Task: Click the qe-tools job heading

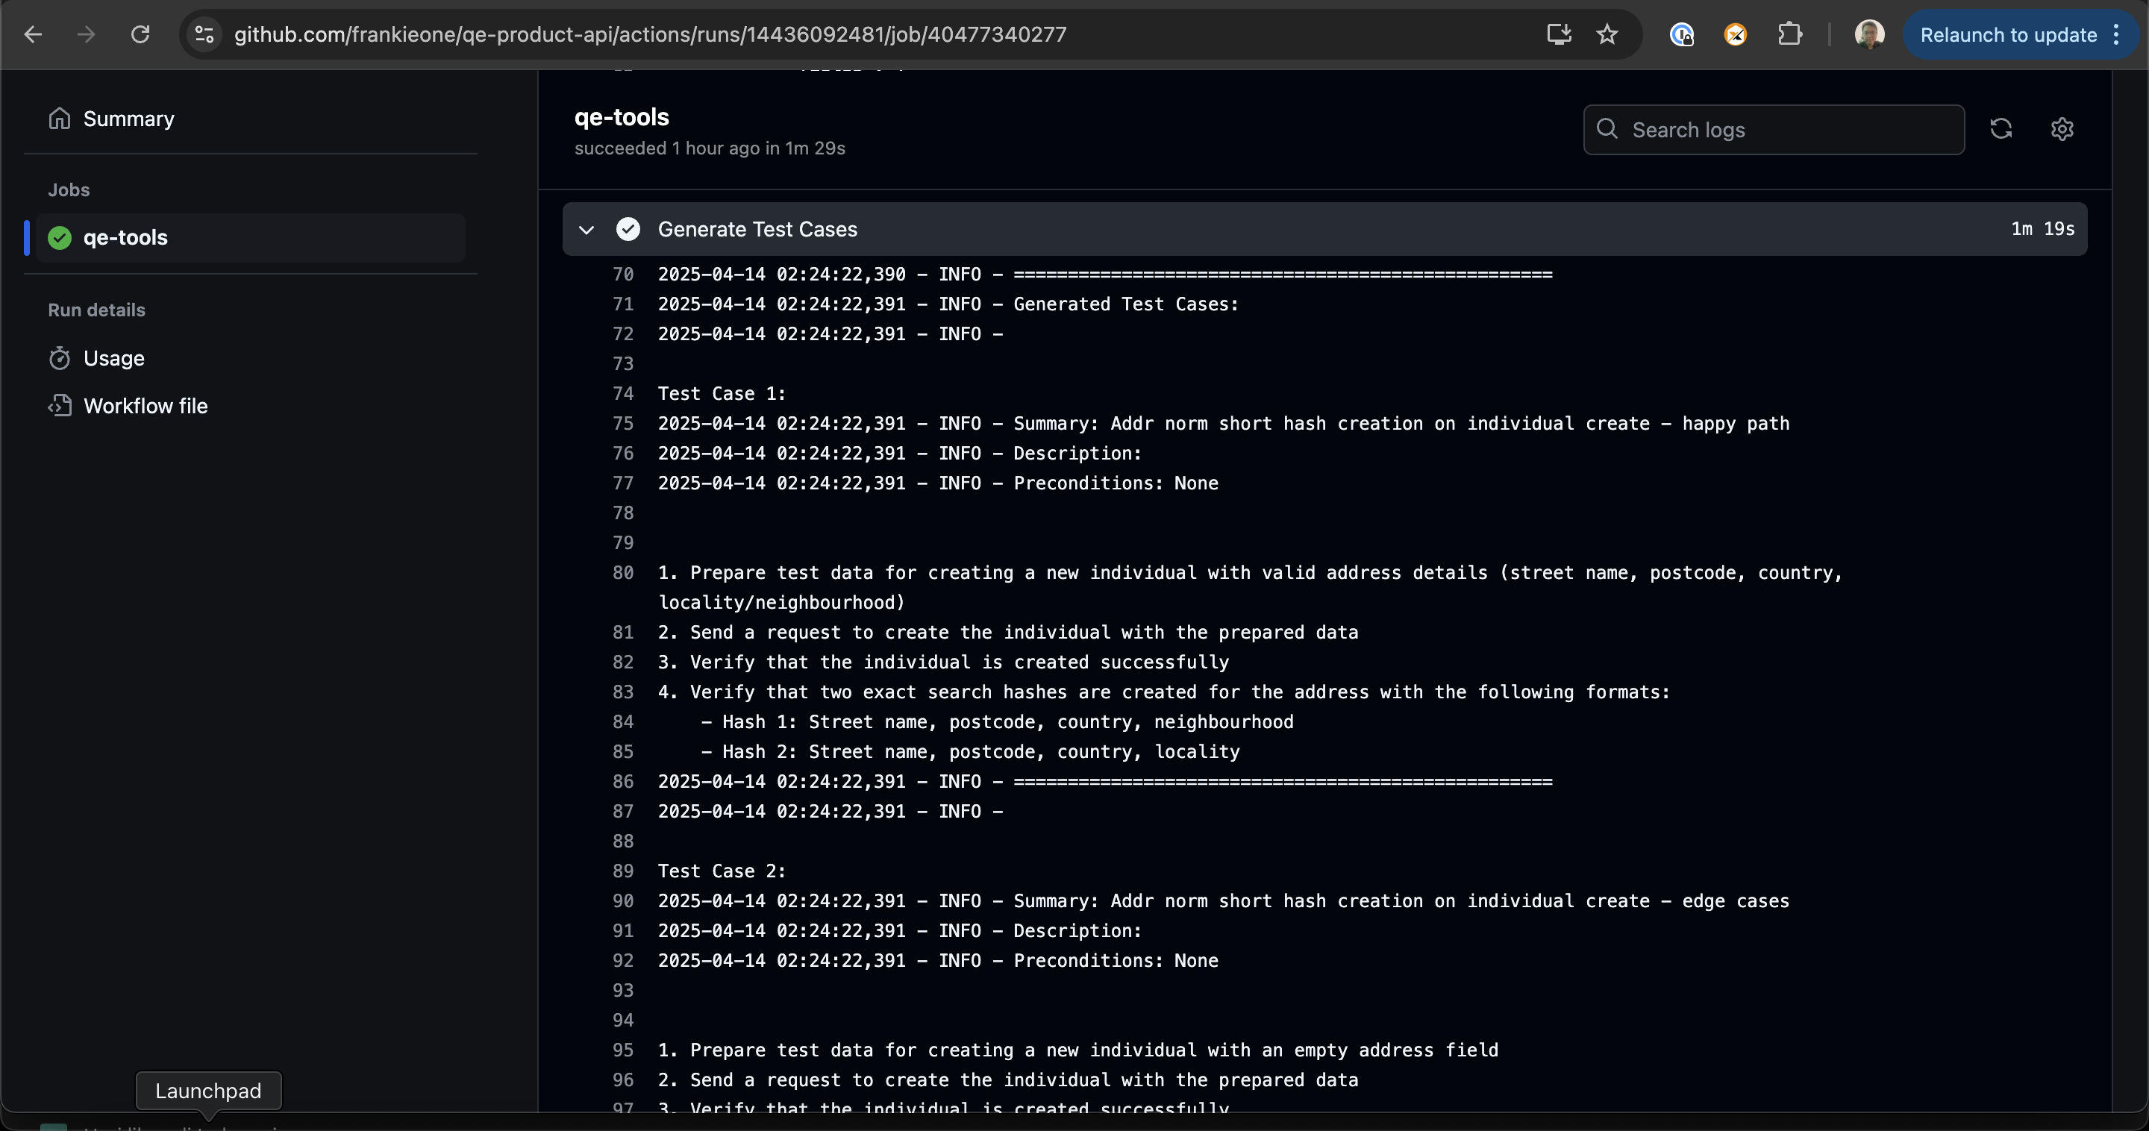Action: (x=622, y=117)
